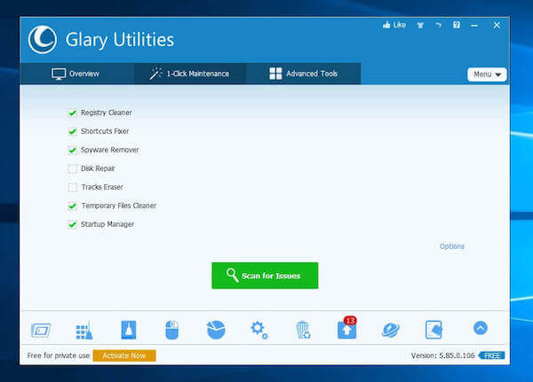Open the Disk Cleaner broom icon
Viewport: 533px width, 382px height.
point(84,330)
